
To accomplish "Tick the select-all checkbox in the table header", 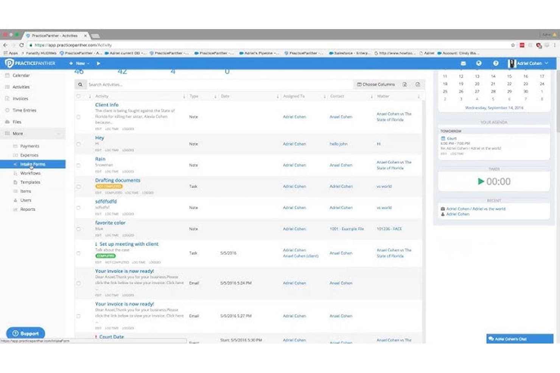I will point(79,96).
